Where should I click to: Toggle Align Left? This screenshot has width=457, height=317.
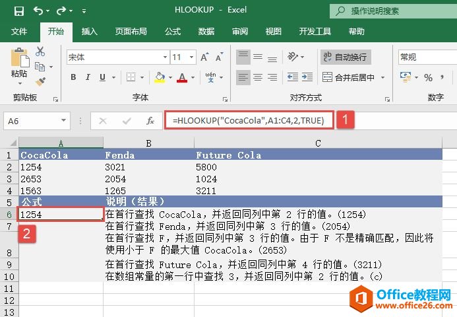[243, 77]
